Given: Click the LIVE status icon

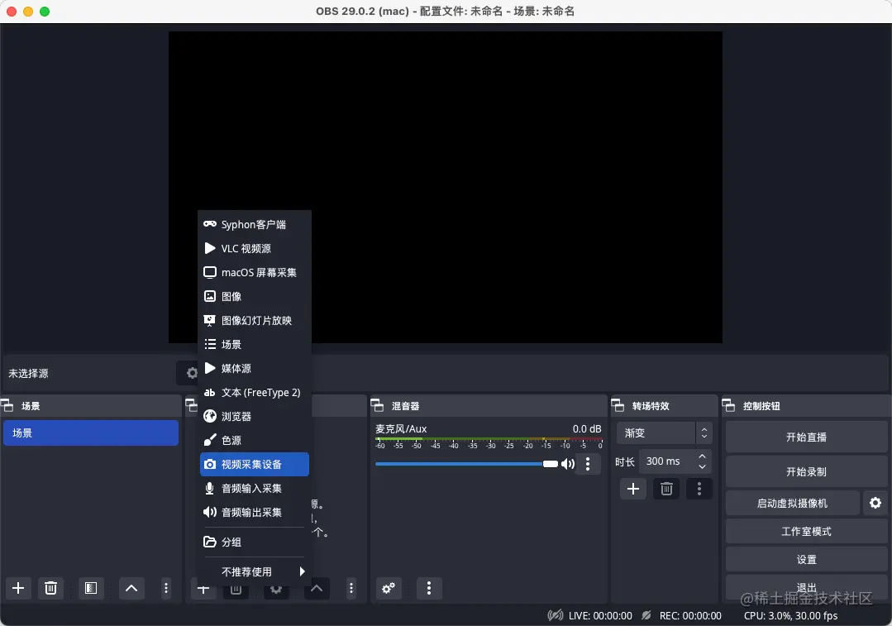Looking at the screenshot, I should pyautogui.click(x=556, y=615).
